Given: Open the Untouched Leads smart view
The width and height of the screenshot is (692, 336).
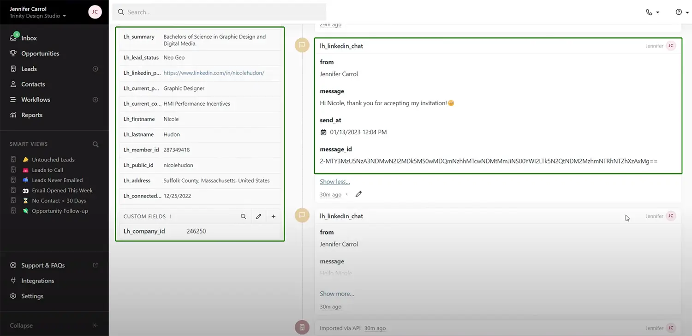Looking at the screenshot, I should [x=53, y=160].
